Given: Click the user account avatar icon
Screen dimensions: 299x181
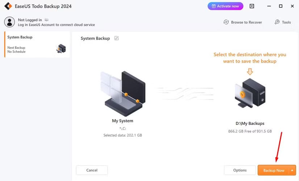Looking at the screenshot, I should tap(9, 22).
